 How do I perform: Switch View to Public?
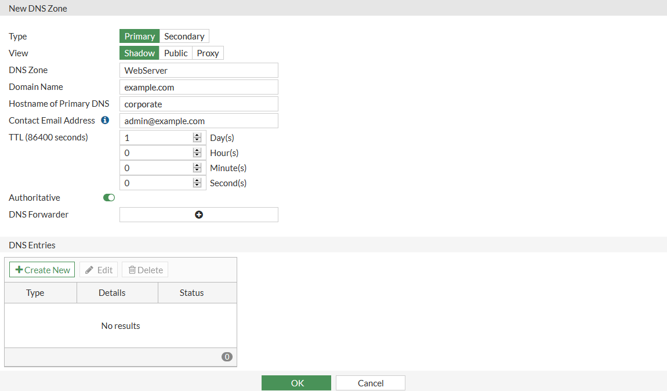coord(176,53)
